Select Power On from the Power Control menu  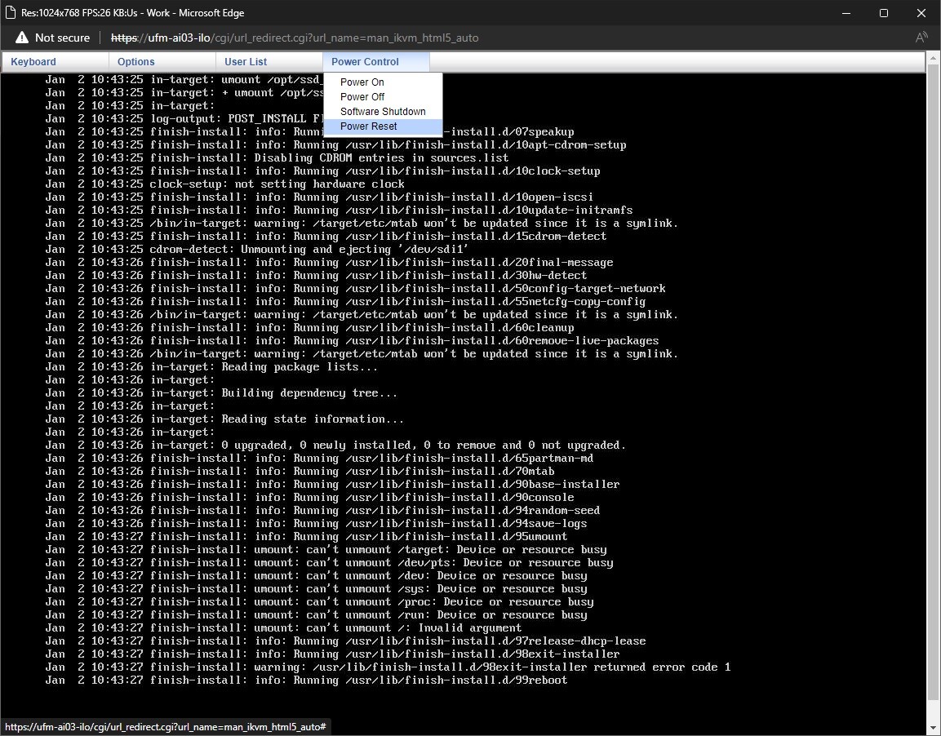[362, 82]
